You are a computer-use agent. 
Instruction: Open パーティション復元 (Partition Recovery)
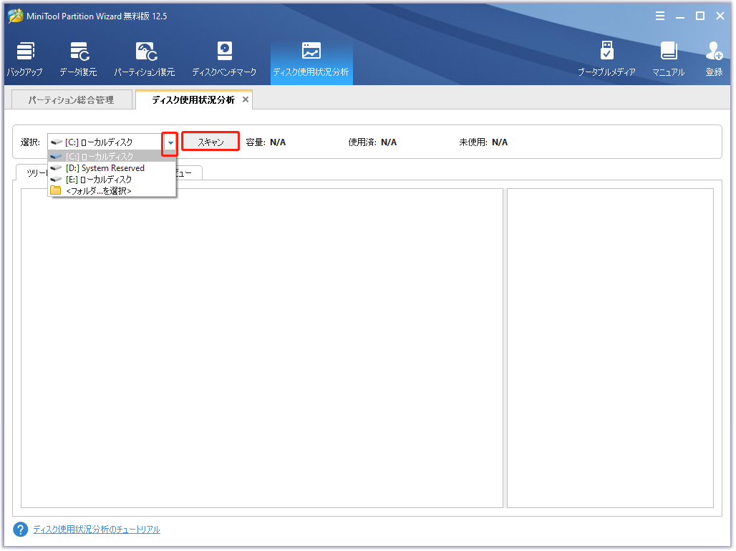point(145,59)
